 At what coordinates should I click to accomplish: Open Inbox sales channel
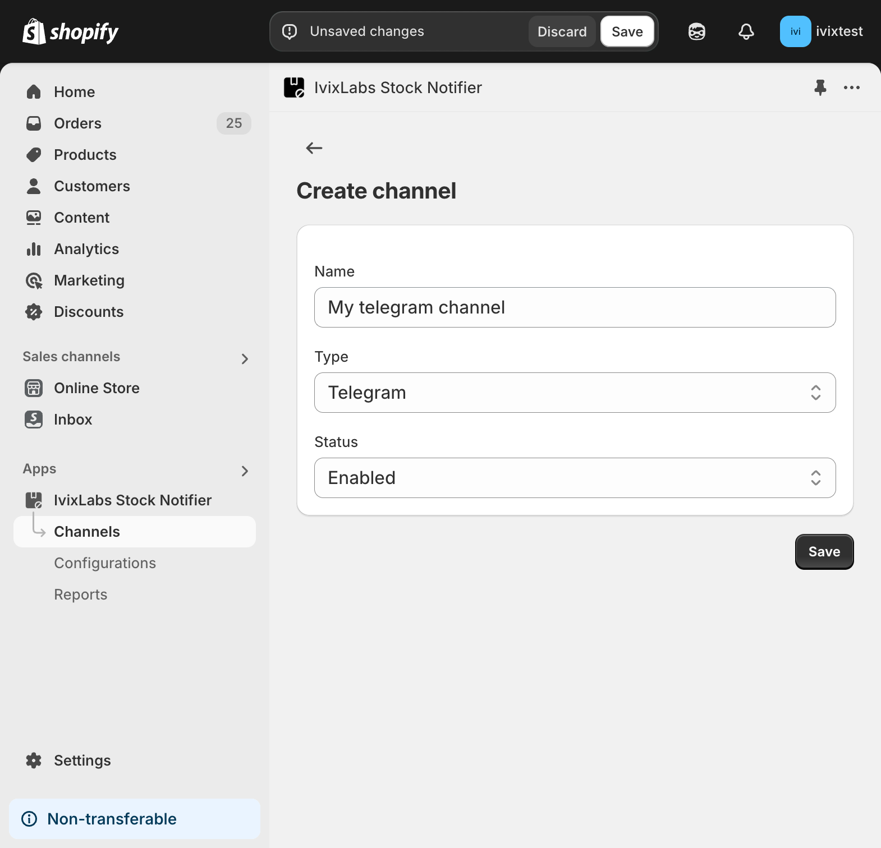coord(135,420)
